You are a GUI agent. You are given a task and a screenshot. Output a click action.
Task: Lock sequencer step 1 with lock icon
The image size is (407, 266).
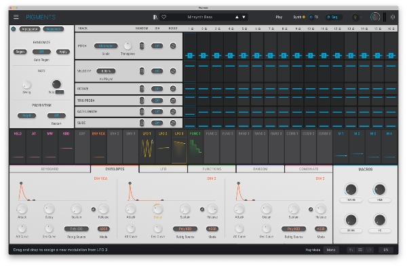tap(193, 28)
